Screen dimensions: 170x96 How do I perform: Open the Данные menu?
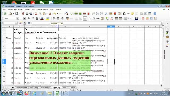39,10
